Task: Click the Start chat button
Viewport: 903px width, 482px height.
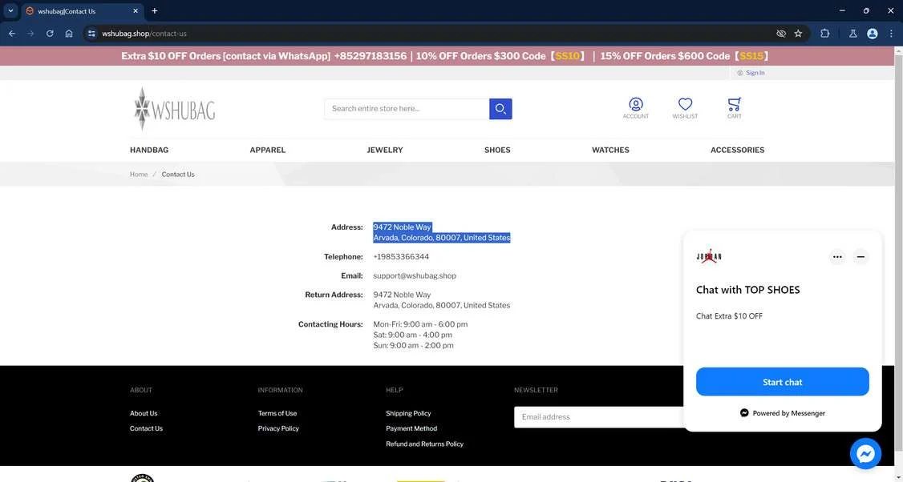Action: 782,382
